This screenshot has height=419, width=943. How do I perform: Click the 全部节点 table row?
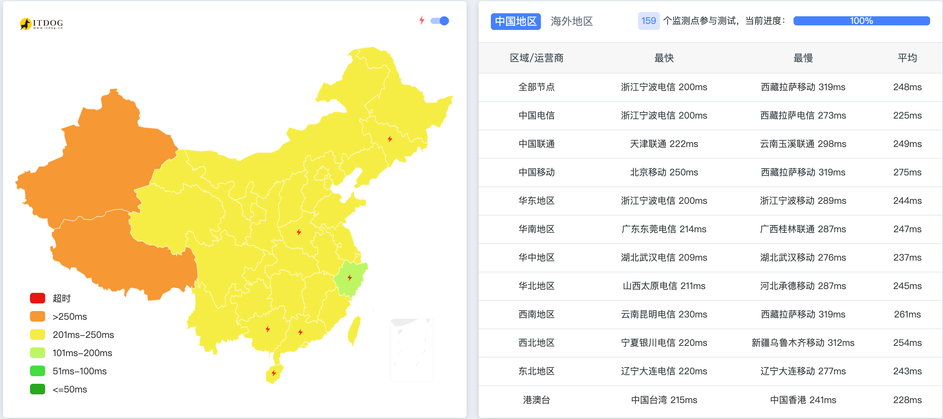[x=537, y=87]
